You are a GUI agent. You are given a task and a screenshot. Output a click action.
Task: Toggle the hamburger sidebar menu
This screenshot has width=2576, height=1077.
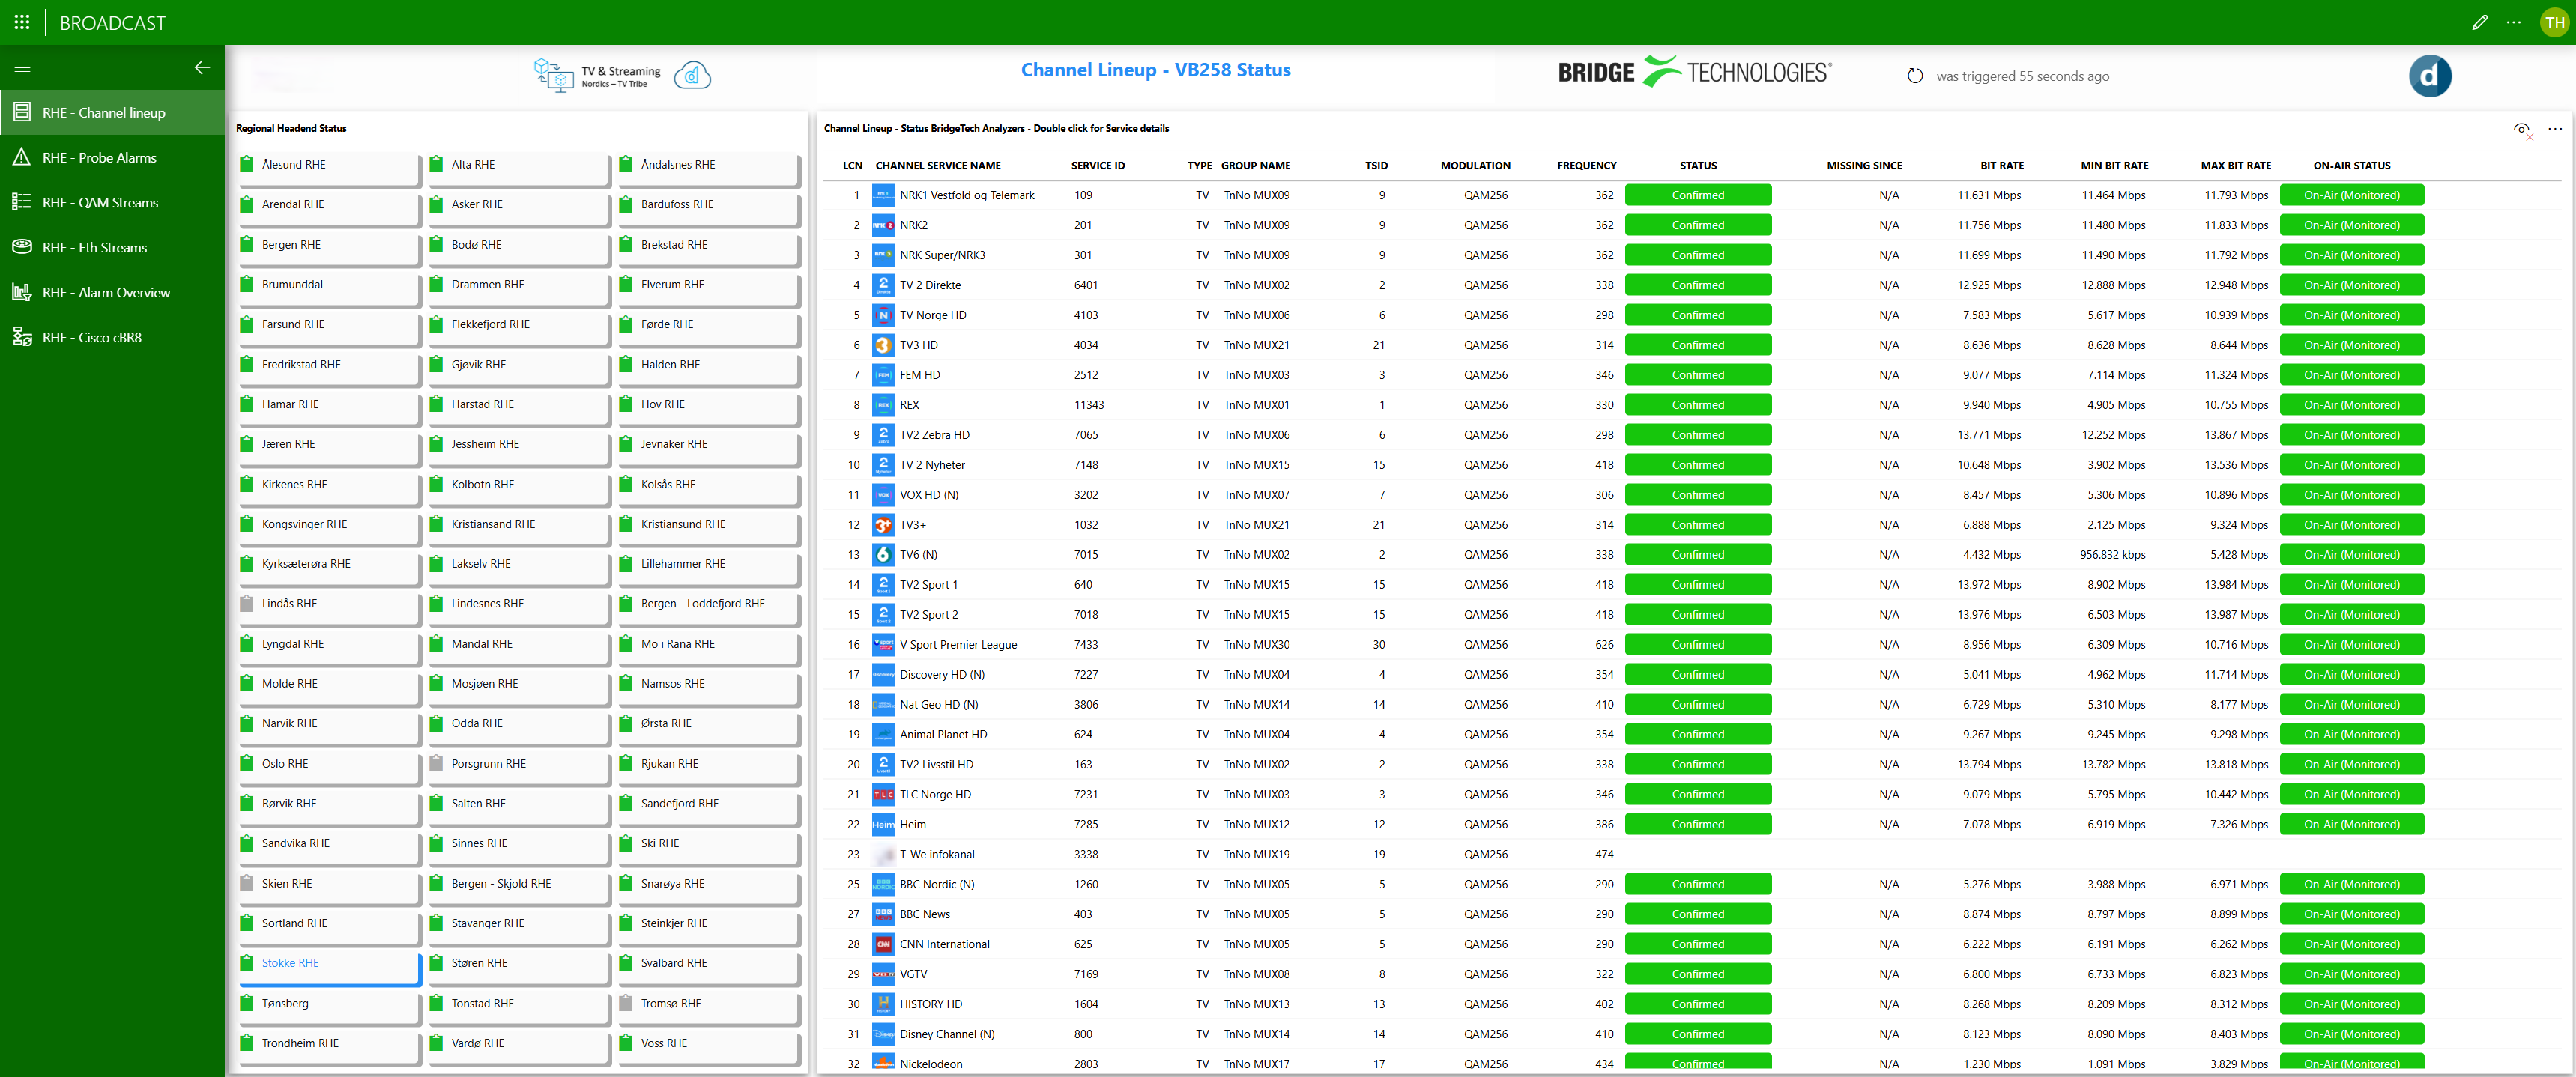point(22,67)
